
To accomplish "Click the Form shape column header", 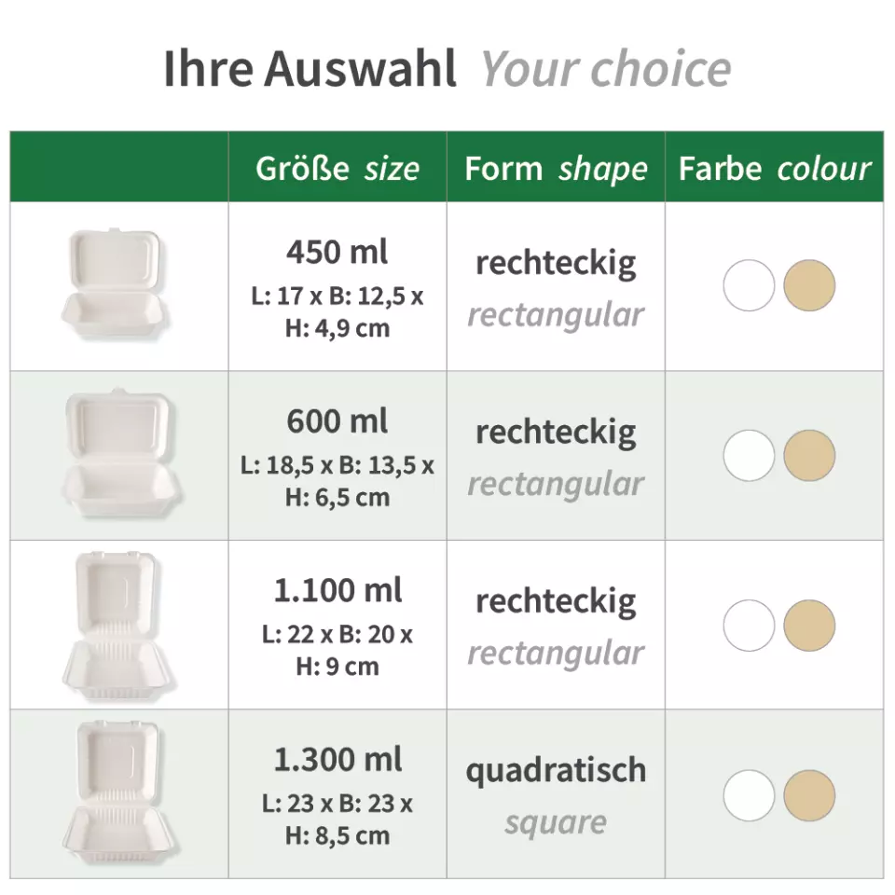I will coord(556,169).
